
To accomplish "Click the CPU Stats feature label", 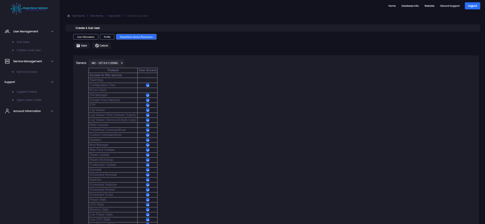I will [97, 205].
